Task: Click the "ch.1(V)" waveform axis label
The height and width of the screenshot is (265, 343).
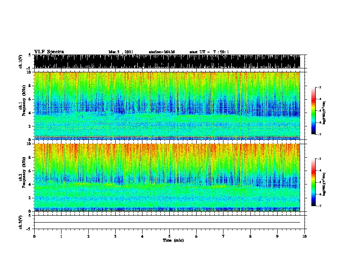Action: (21, 61)
